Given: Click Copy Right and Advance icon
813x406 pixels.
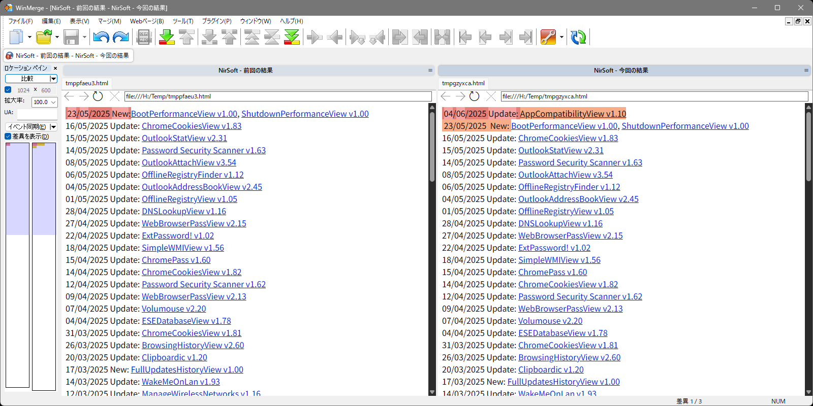Looking at the screenshot, I should coord(358,37).
